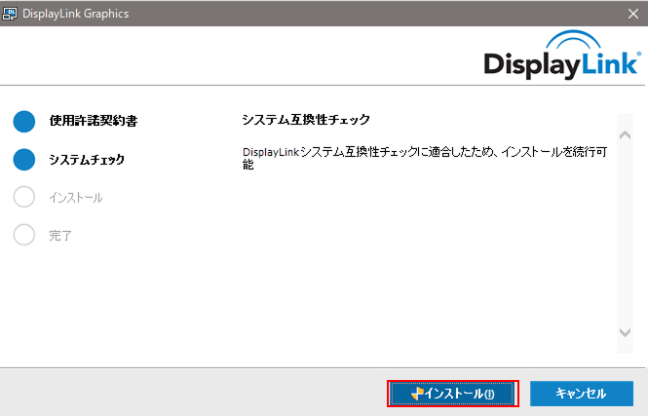Click the shield icon on the install button

tap(418, 394)
